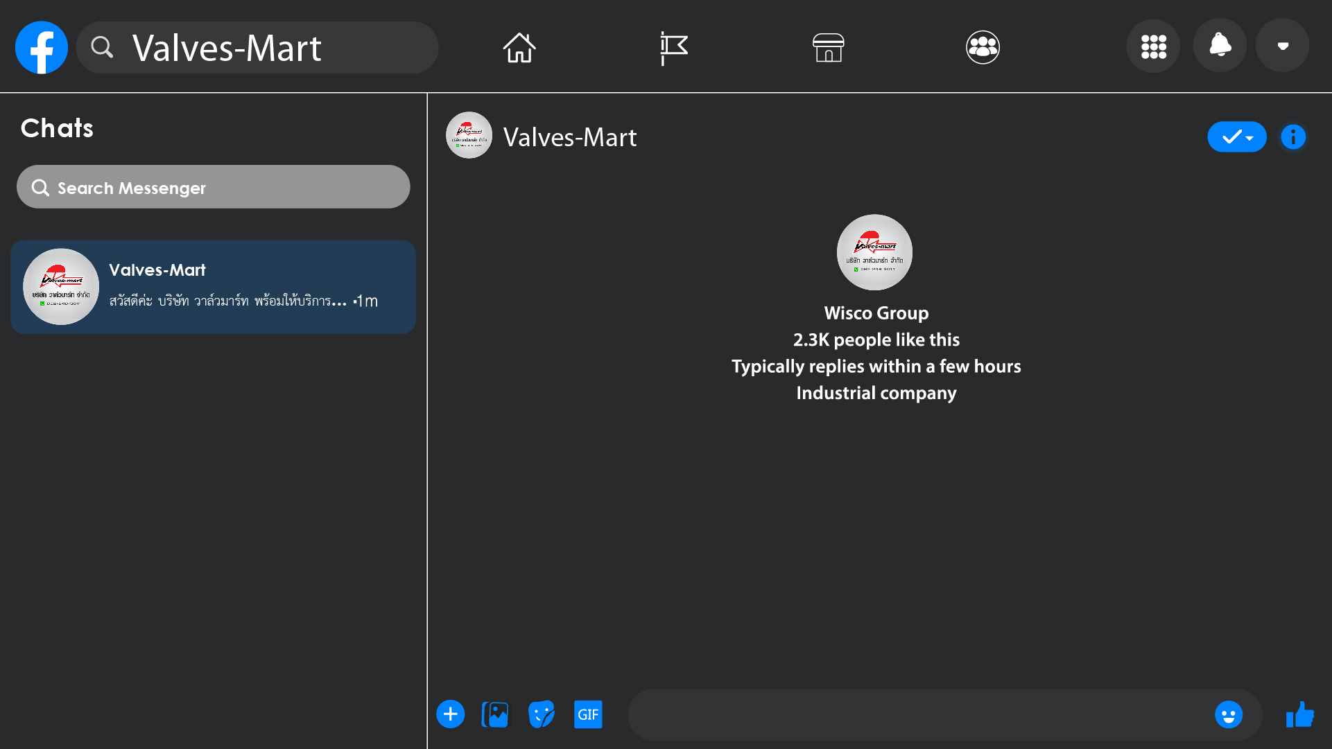Screen dimensions: 1332x749
Task: Click the Facebook logo icon
Action: 42,47
